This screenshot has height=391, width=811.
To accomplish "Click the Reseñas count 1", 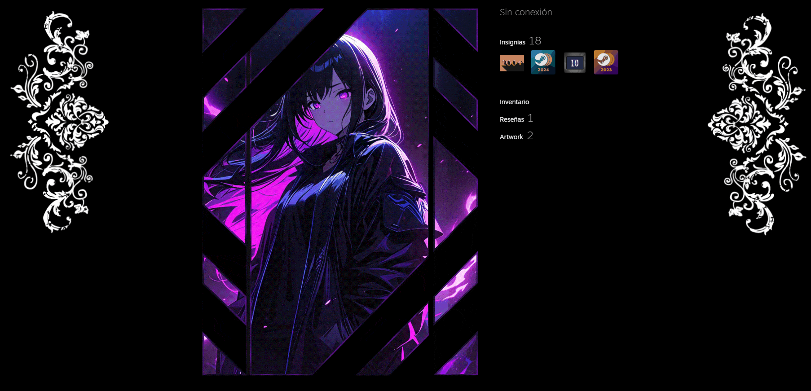I will pos(530,118).
